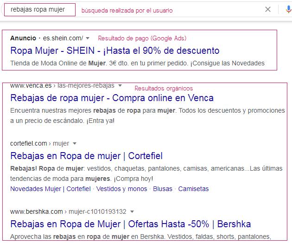Open the SHEIN Ropa Mujer ad headline
292x243 pixels.
[x=115, y=51]
